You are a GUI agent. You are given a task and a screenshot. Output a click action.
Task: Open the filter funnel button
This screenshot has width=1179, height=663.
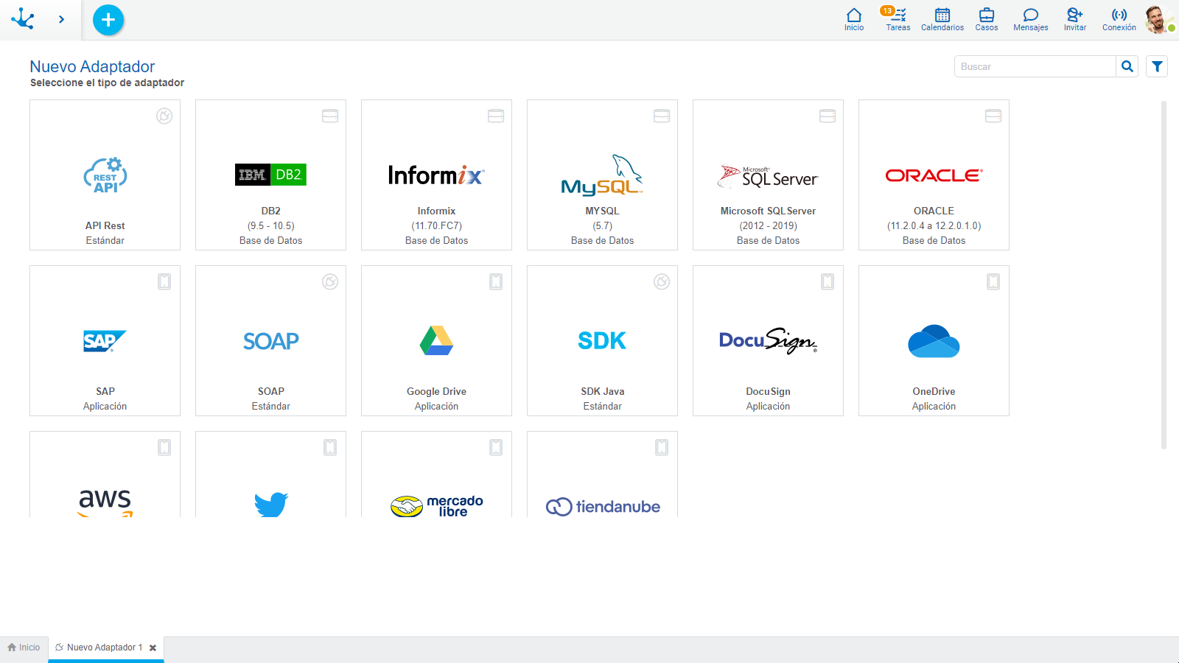[1157, 66]
